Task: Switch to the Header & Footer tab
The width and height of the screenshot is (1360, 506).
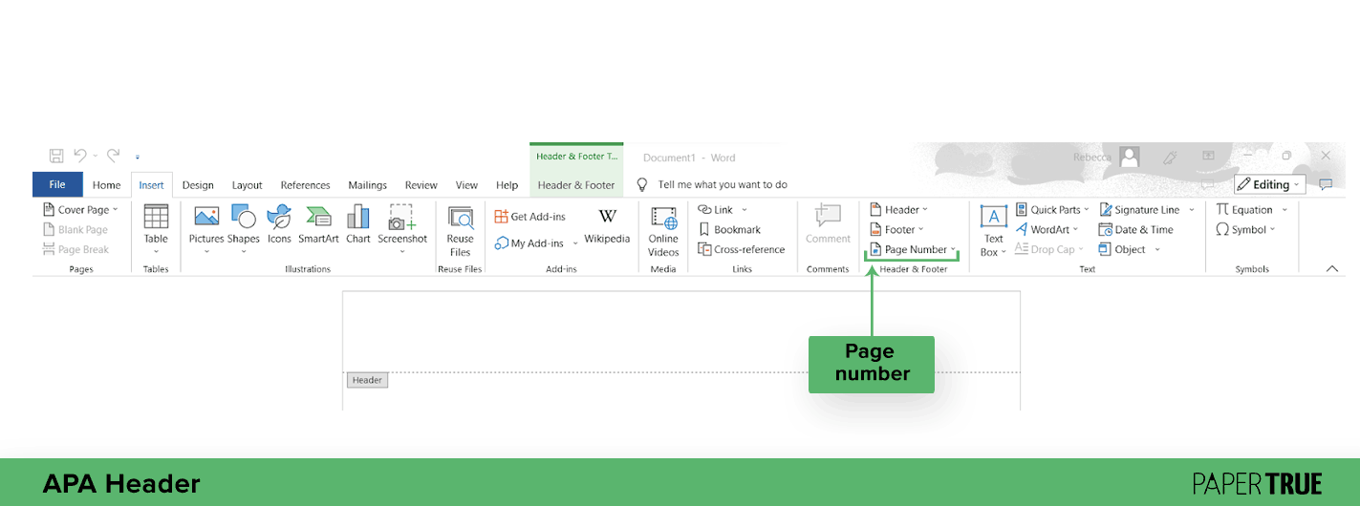Action: (576, 185)
